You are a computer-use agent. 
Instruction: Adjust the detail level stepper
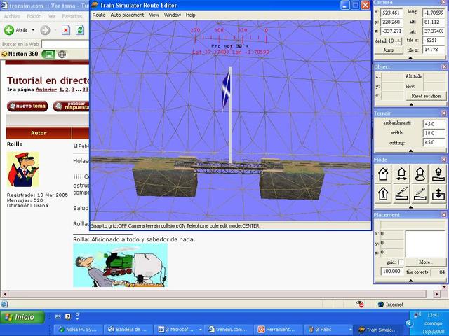pos(399,41)
